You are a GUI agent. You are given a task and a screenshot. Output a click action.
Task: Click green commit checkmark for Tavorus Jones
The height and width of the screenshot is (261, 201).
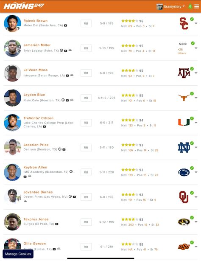(x=192, y=218)
